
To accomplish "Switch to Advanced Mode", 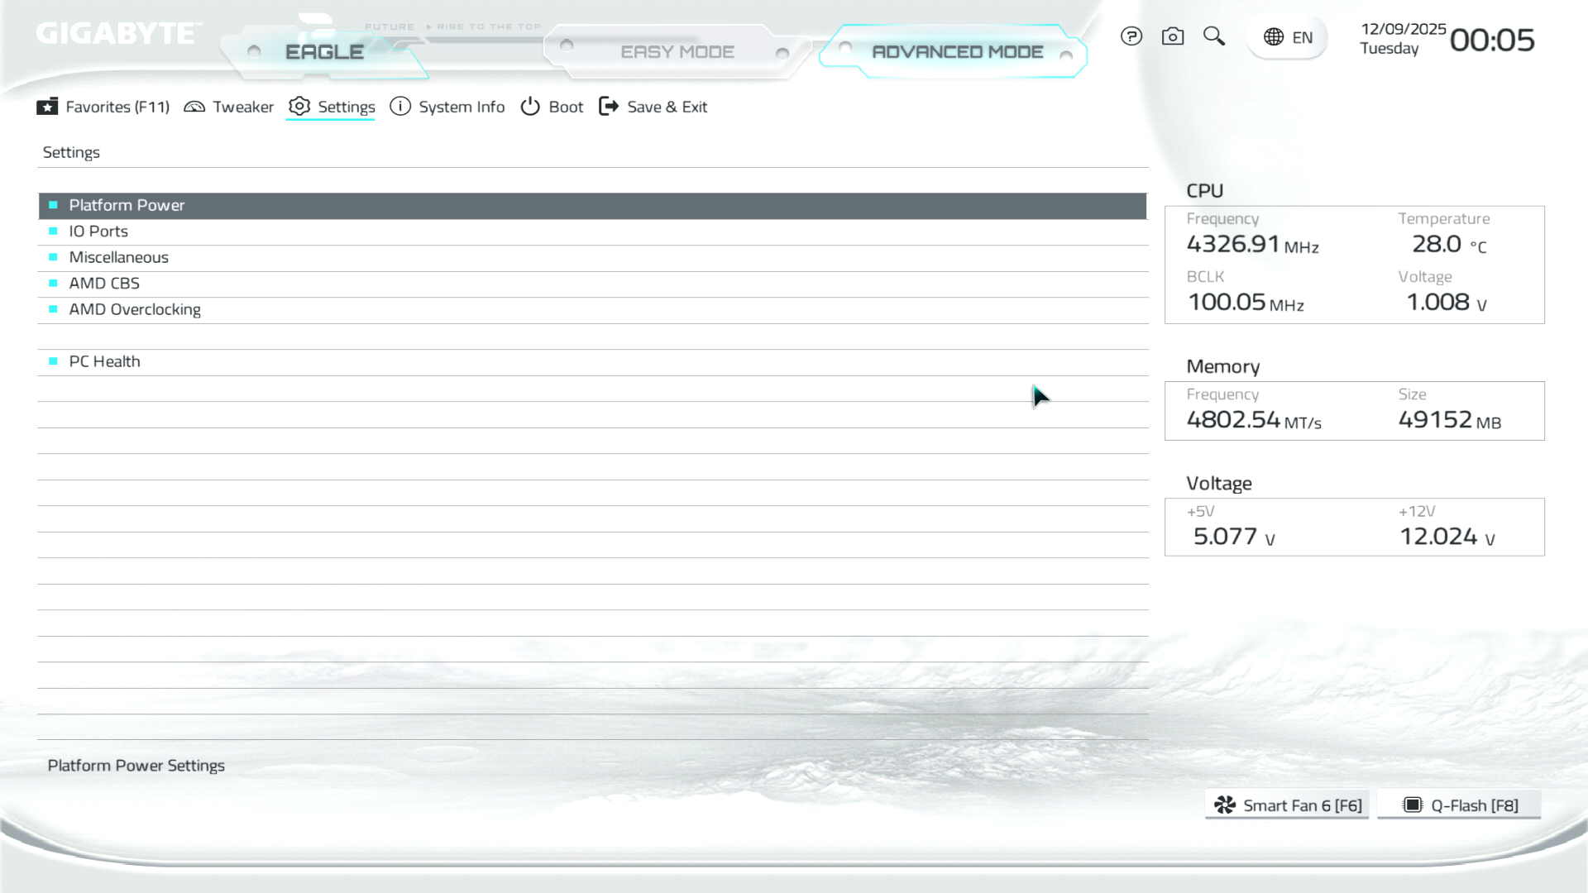I will 957,52.
